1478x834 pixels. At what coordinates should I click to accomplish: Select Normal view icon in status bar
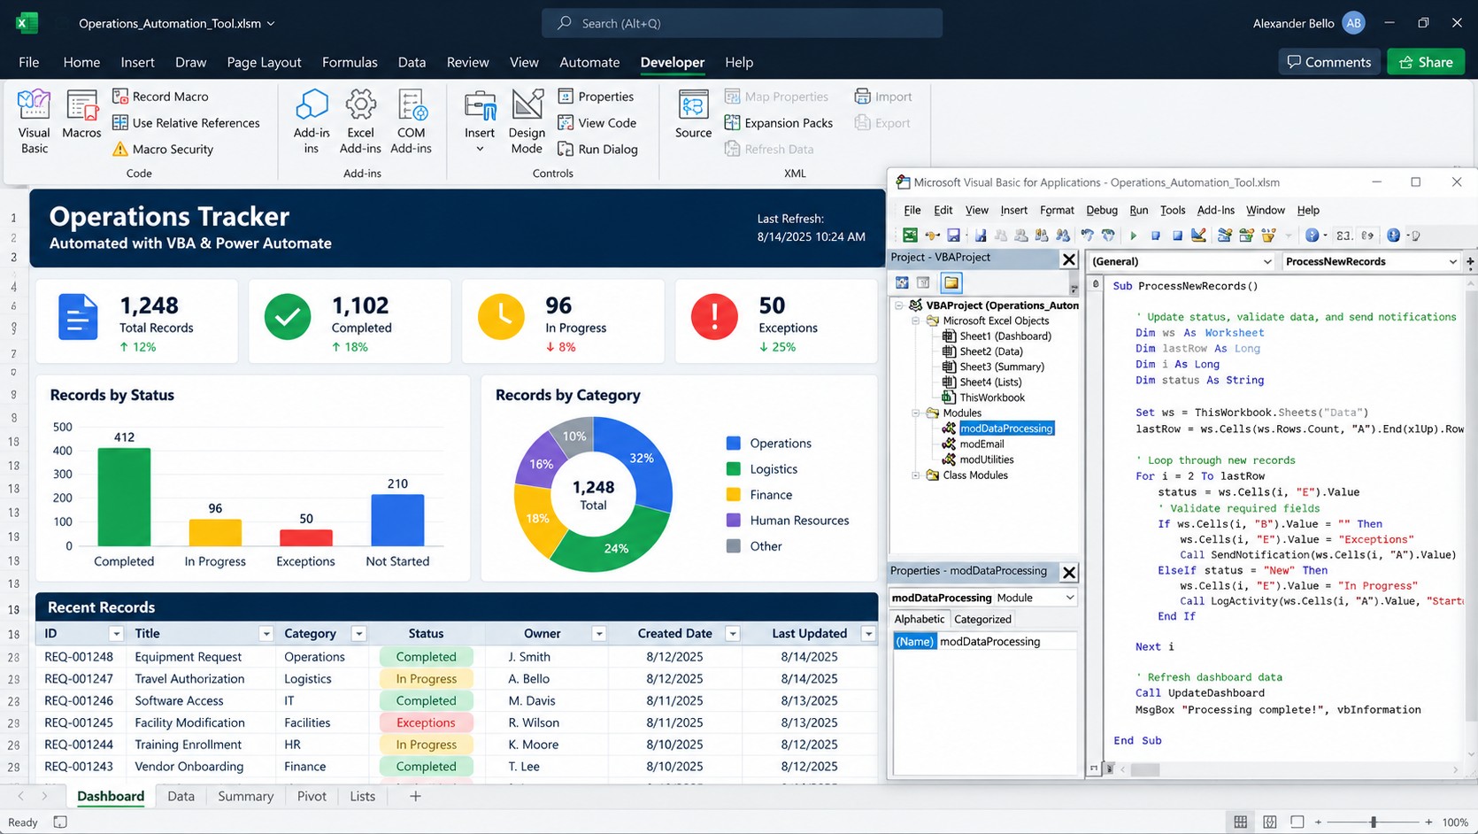[x=1241, y=822]
